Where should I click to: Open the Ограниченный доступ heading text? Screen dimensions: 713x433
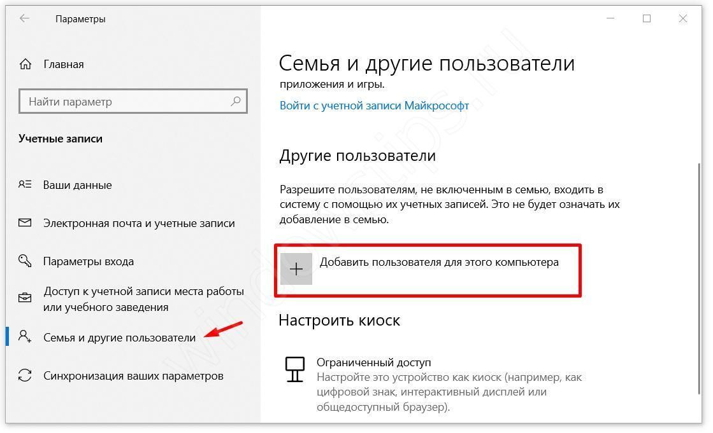click(x=373, y=362)
